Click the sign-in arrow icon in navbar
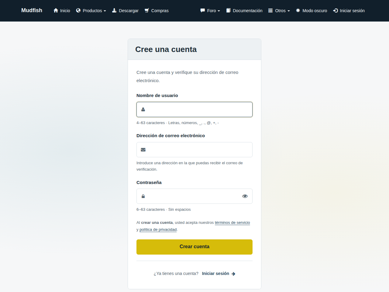This screenshot has width=389, height=292. (x=336, y=10)
